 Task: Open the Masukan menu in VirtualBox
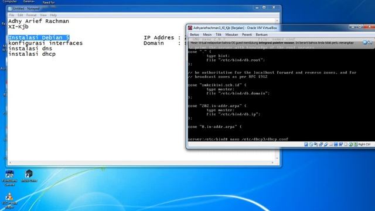click(231, 35)
